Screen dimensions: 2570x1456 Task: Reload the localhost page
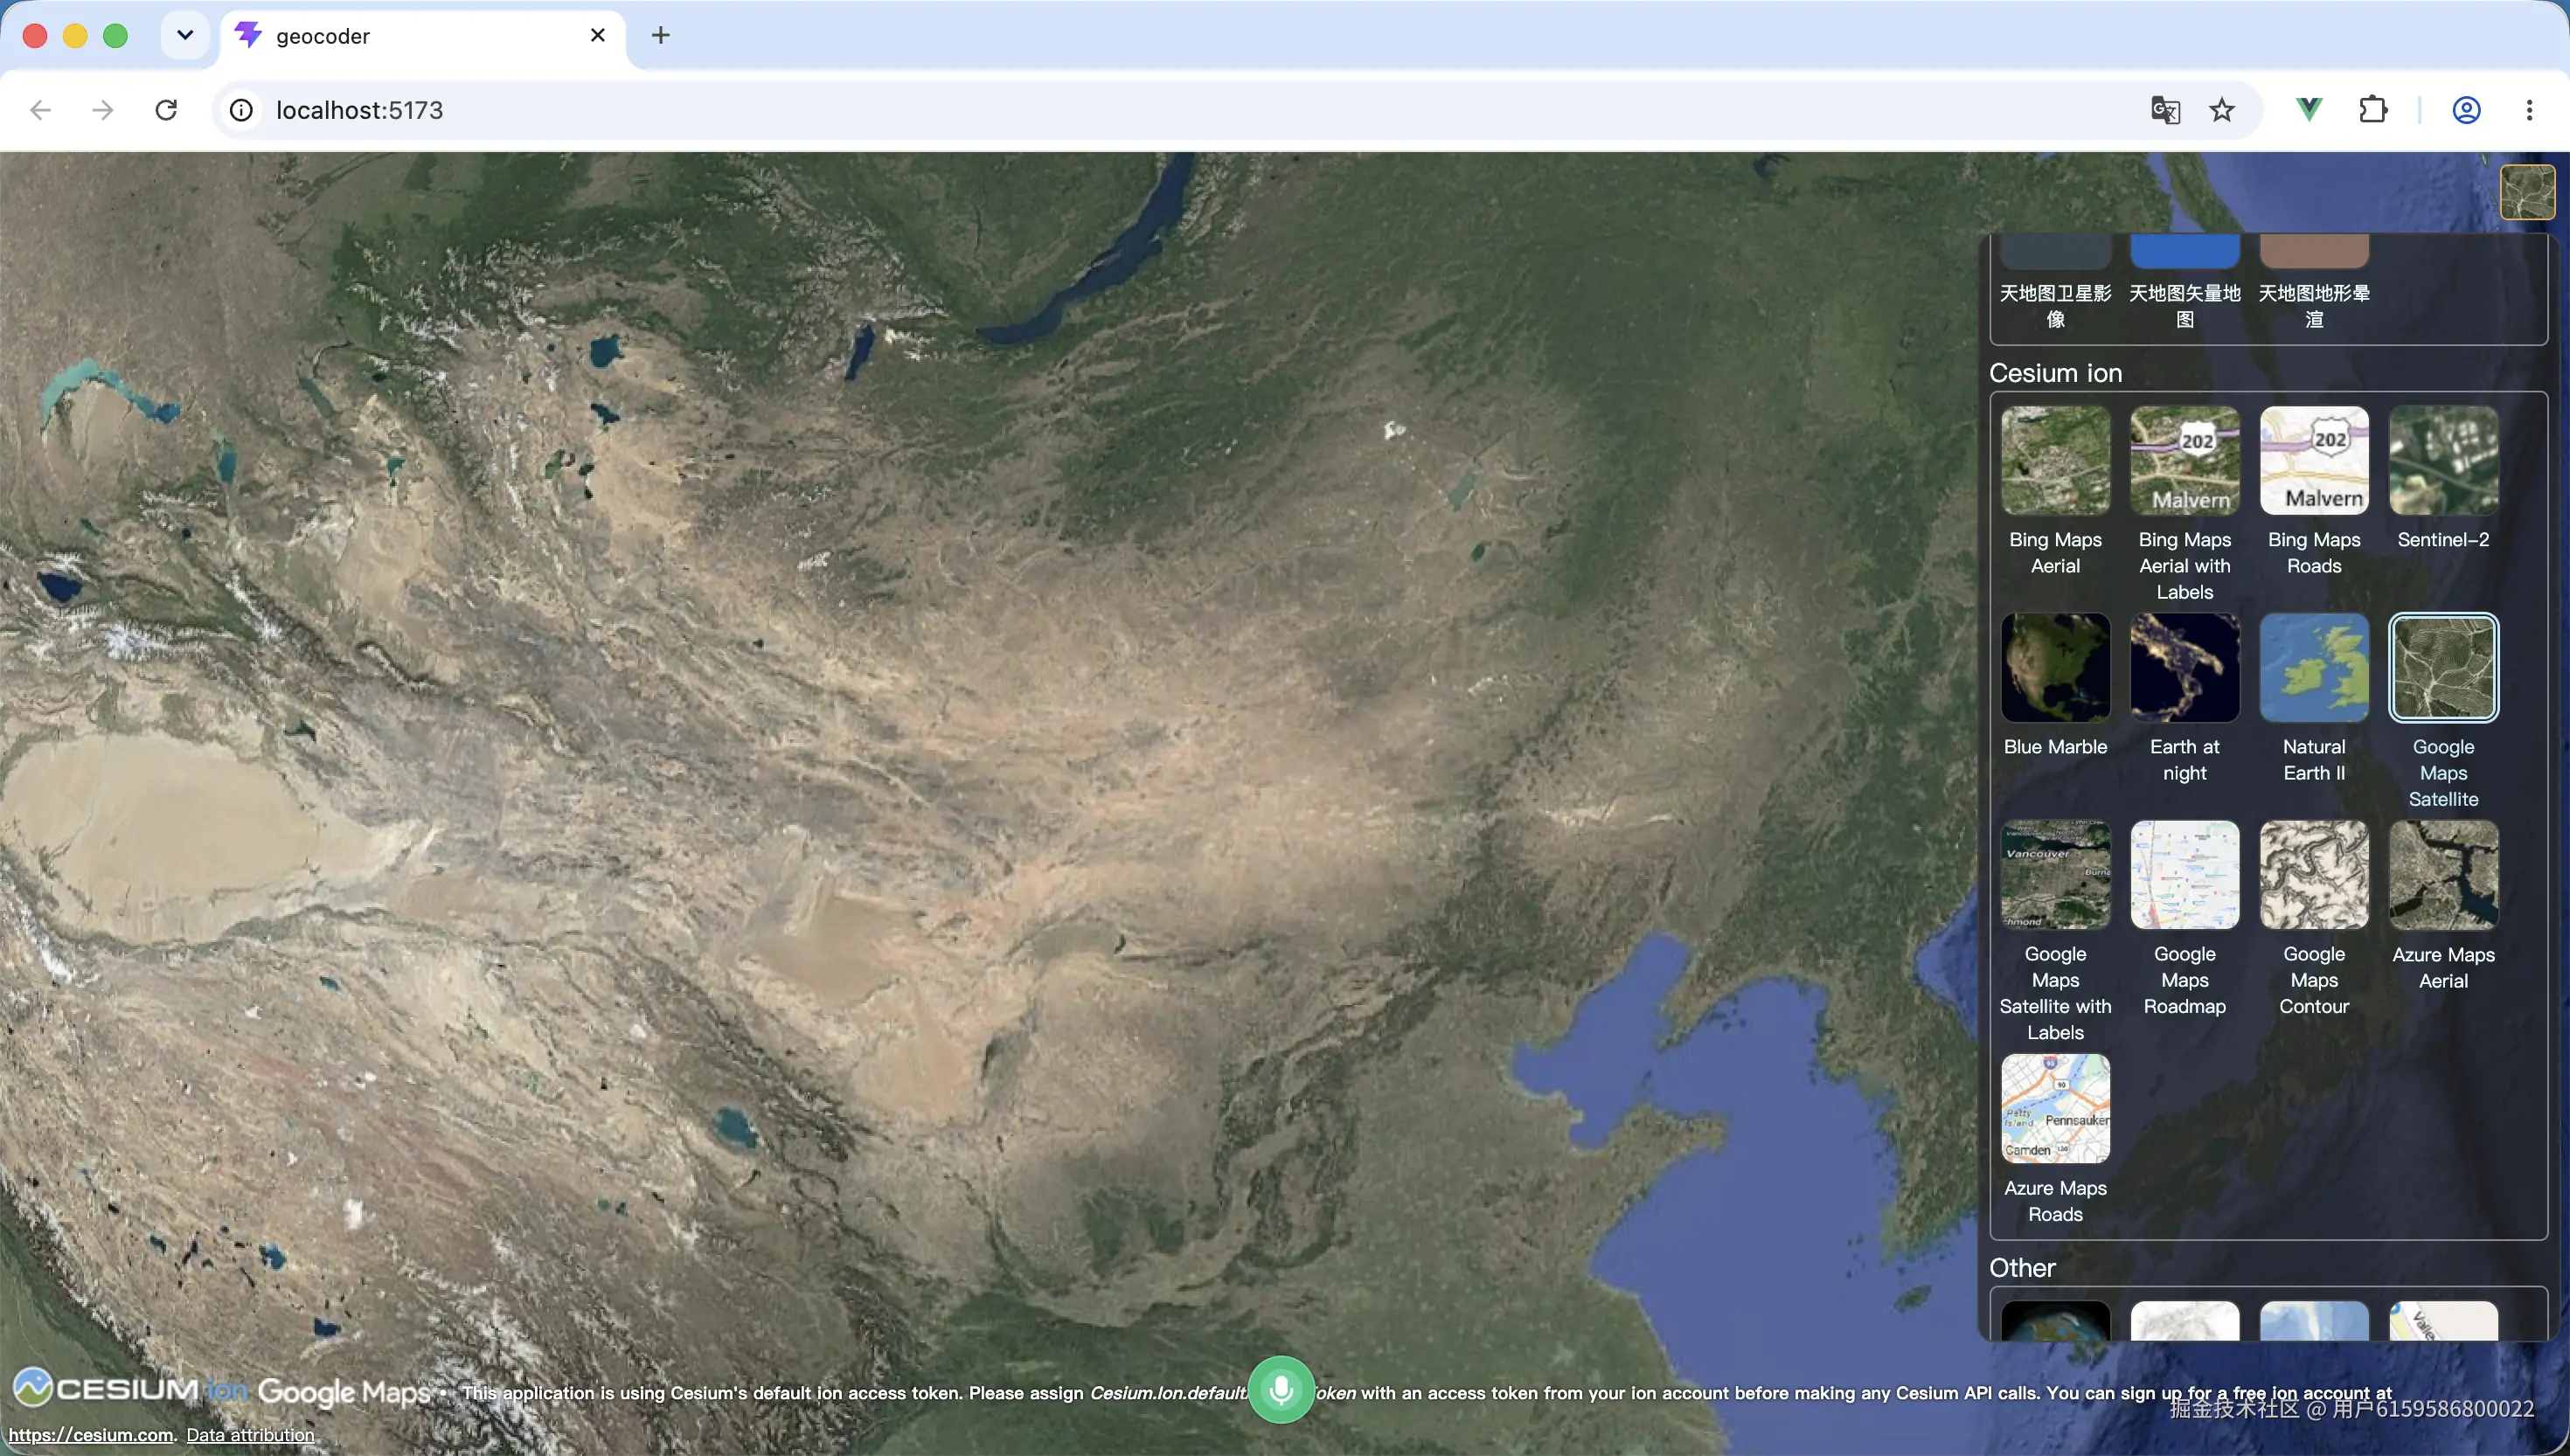coord(166,110)
